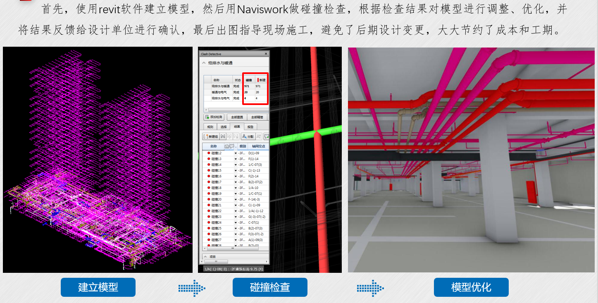
Task: Click the 全部重置 button
Action: coord(237,117)
